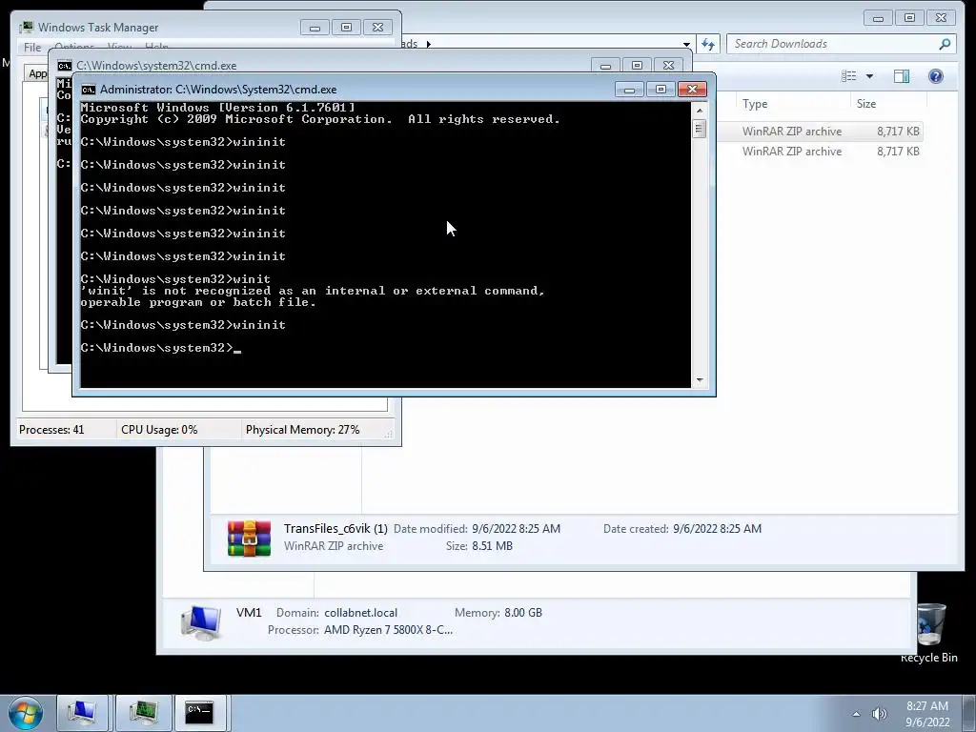The height and width of the screenshot is (732, 976).
Task: Show hidden icons arrow in system tray
Action: click(856, 714)
